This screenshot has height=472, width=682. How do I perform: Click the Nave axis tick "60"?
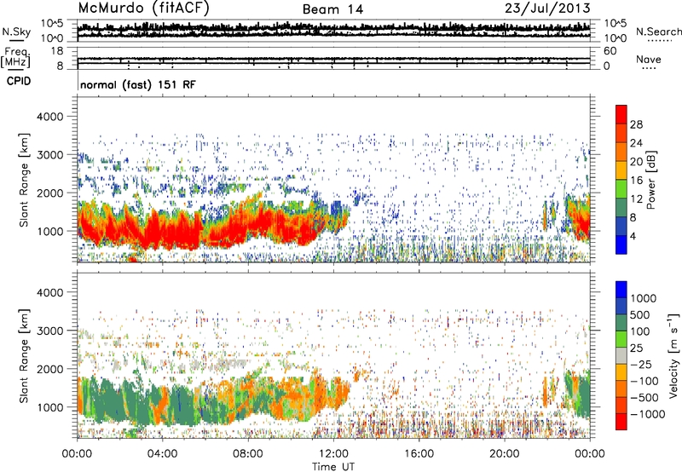(x=610, y=51)
